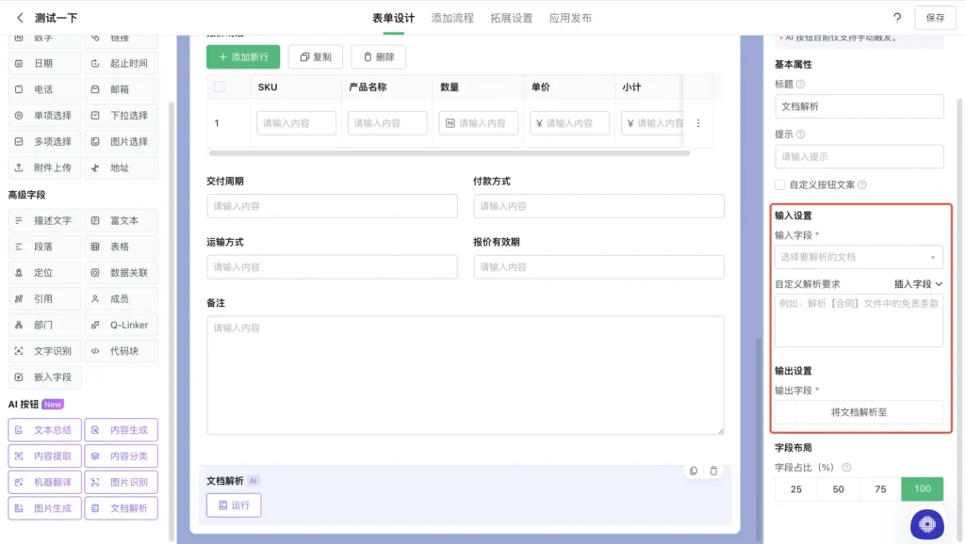Click the floating assistant icon at bottom right
The image size is (965, 544).
[x=926, y=524]
